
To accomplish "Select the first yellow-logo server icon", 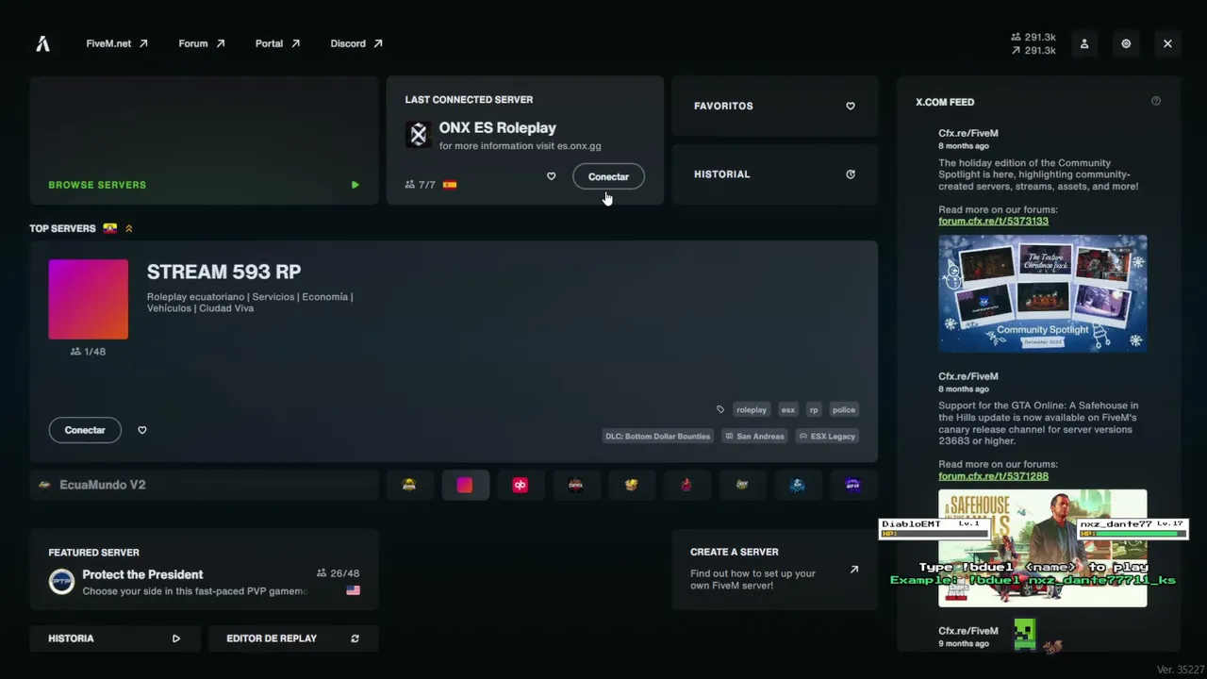I will [409, 485].
